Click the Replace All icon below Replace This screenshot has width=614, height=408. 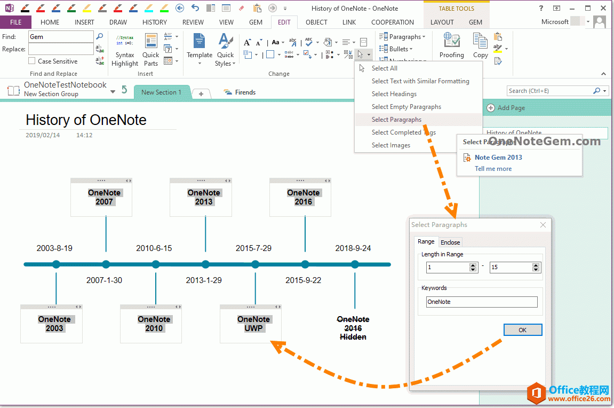click(x=100, y=61)
